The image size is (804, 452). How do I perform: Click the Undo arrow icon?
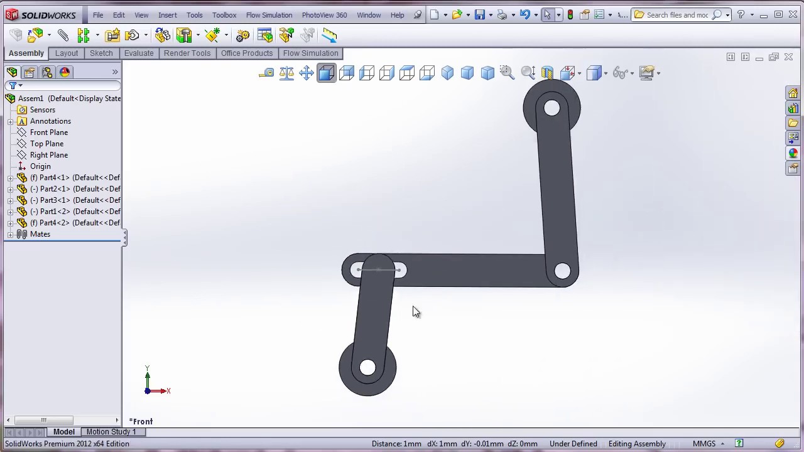point(524,14)
